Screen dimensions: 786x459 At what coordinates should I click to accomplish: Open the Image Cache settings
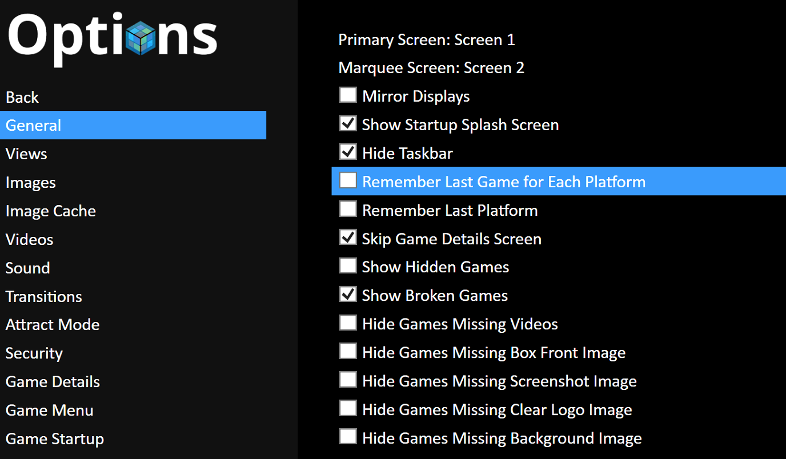[51, 211]
